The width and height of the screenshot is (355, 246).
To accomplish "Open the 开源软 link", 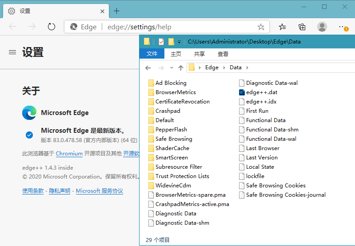I will point(131,154).
